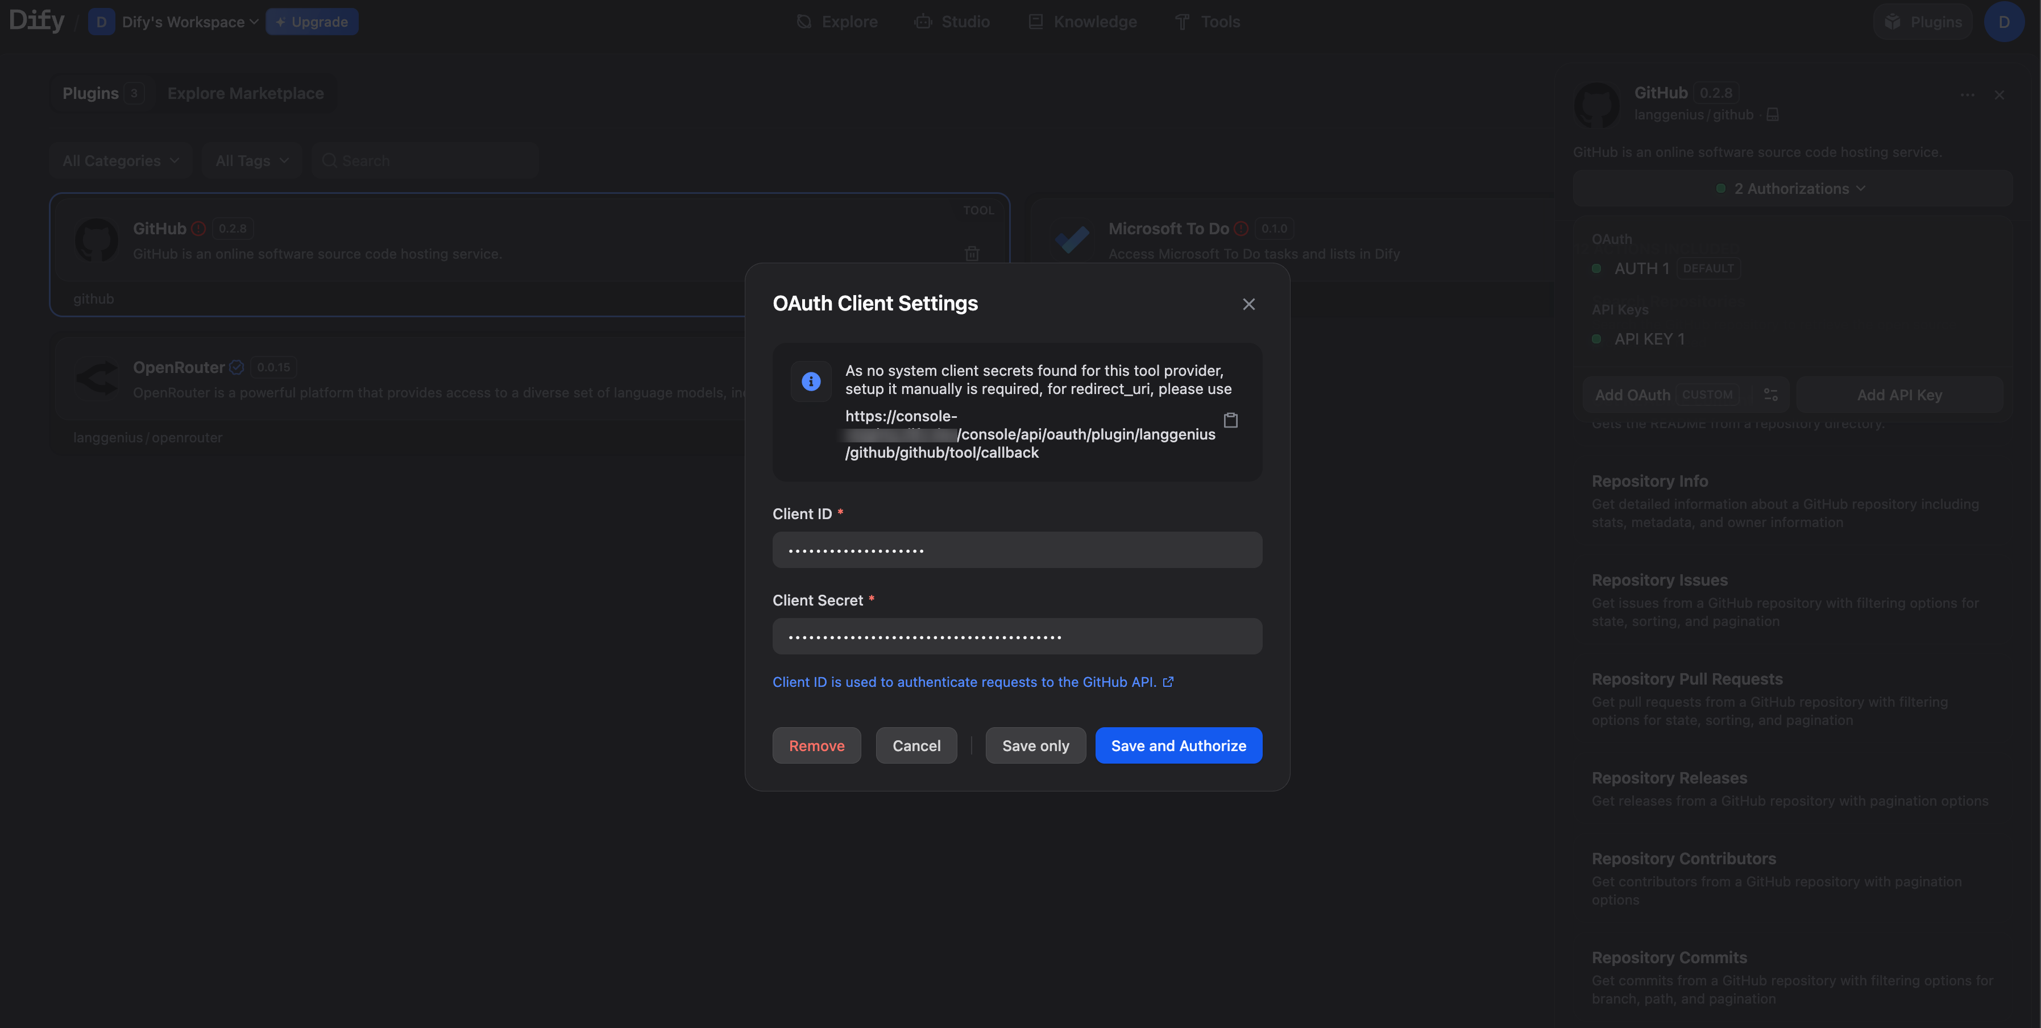Switch to Explore Marketplace tab
This screenshot has height=1028, width=2041.
[245, 93]
